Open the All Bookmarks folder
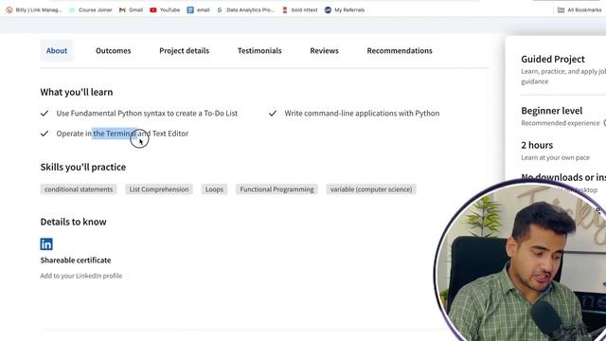Screen dimensions: 606x341 [579, 10]
